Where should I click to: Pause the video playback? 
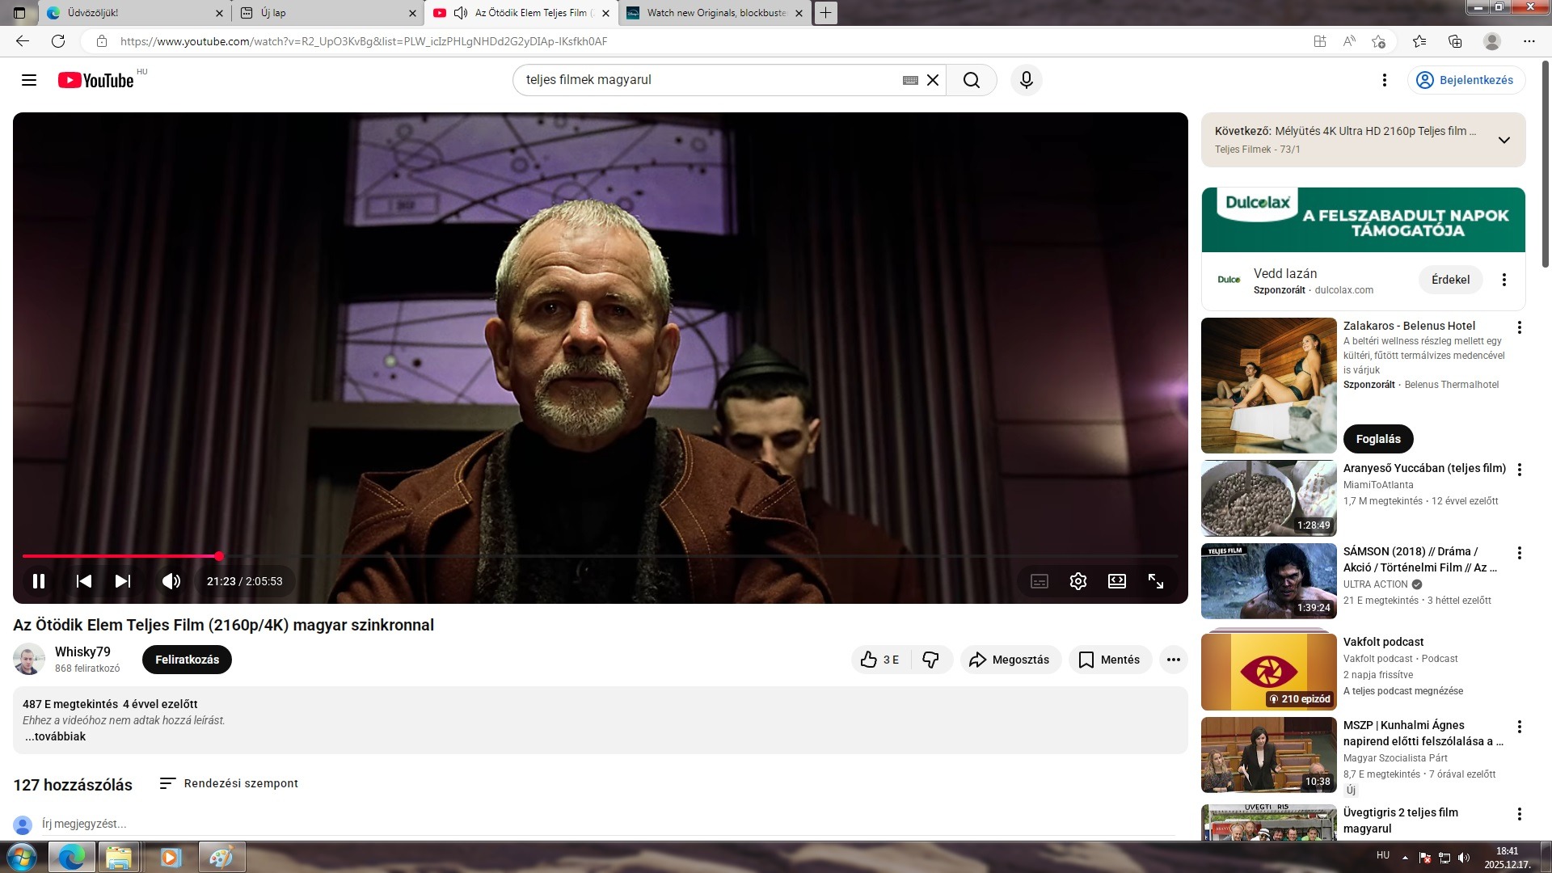(38, 581)
